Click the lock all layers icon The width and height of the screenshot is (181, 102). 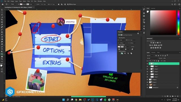158,61
